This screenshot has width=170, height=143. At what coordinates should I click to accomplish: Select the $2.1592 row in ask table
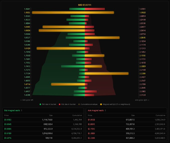(126, 129)
